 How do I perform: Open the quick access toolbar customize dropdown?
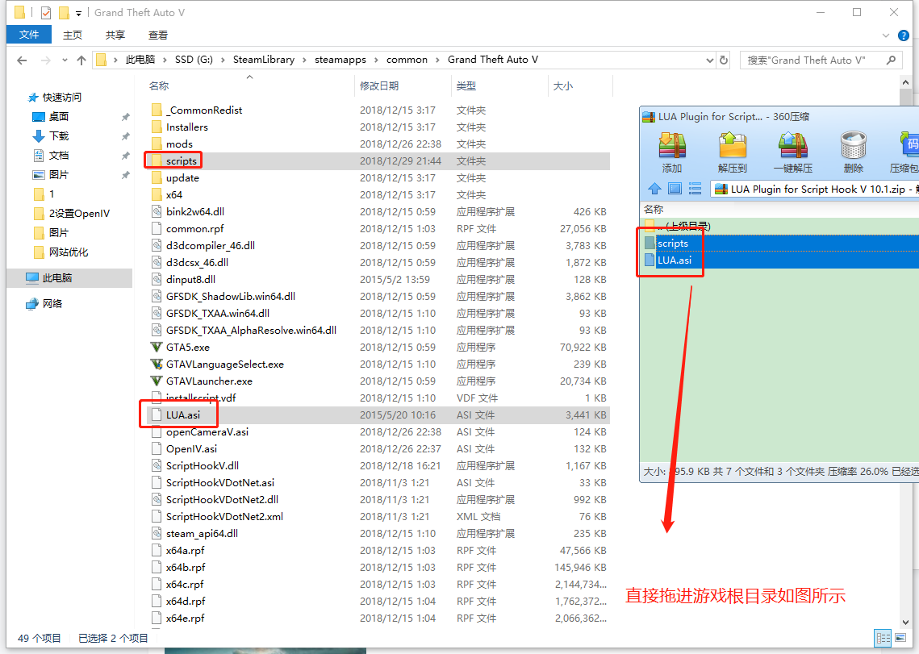tap(78, 13)
